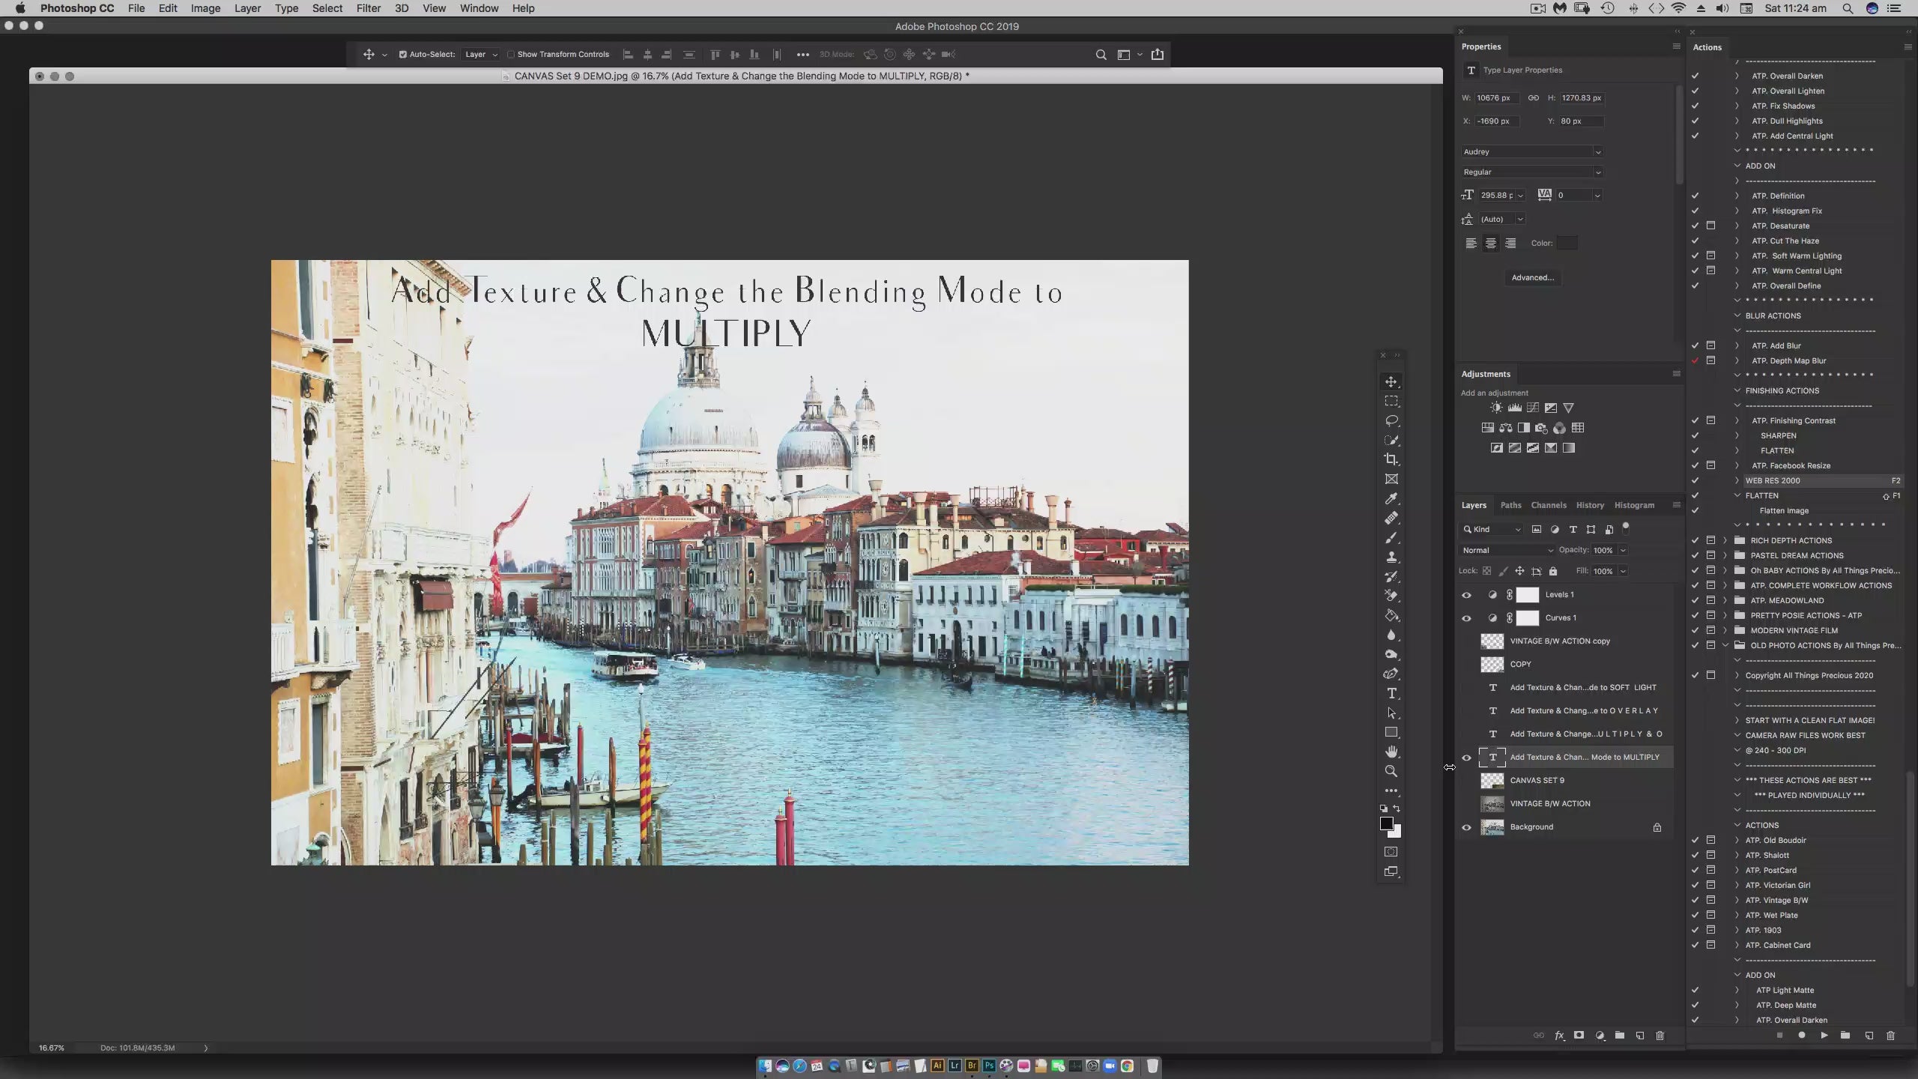Image resolution: width=1918 pixels, height=1079 pixels.
Task: Select the Crop tool
Action: pyautogui.click(x=1391, y=459)
